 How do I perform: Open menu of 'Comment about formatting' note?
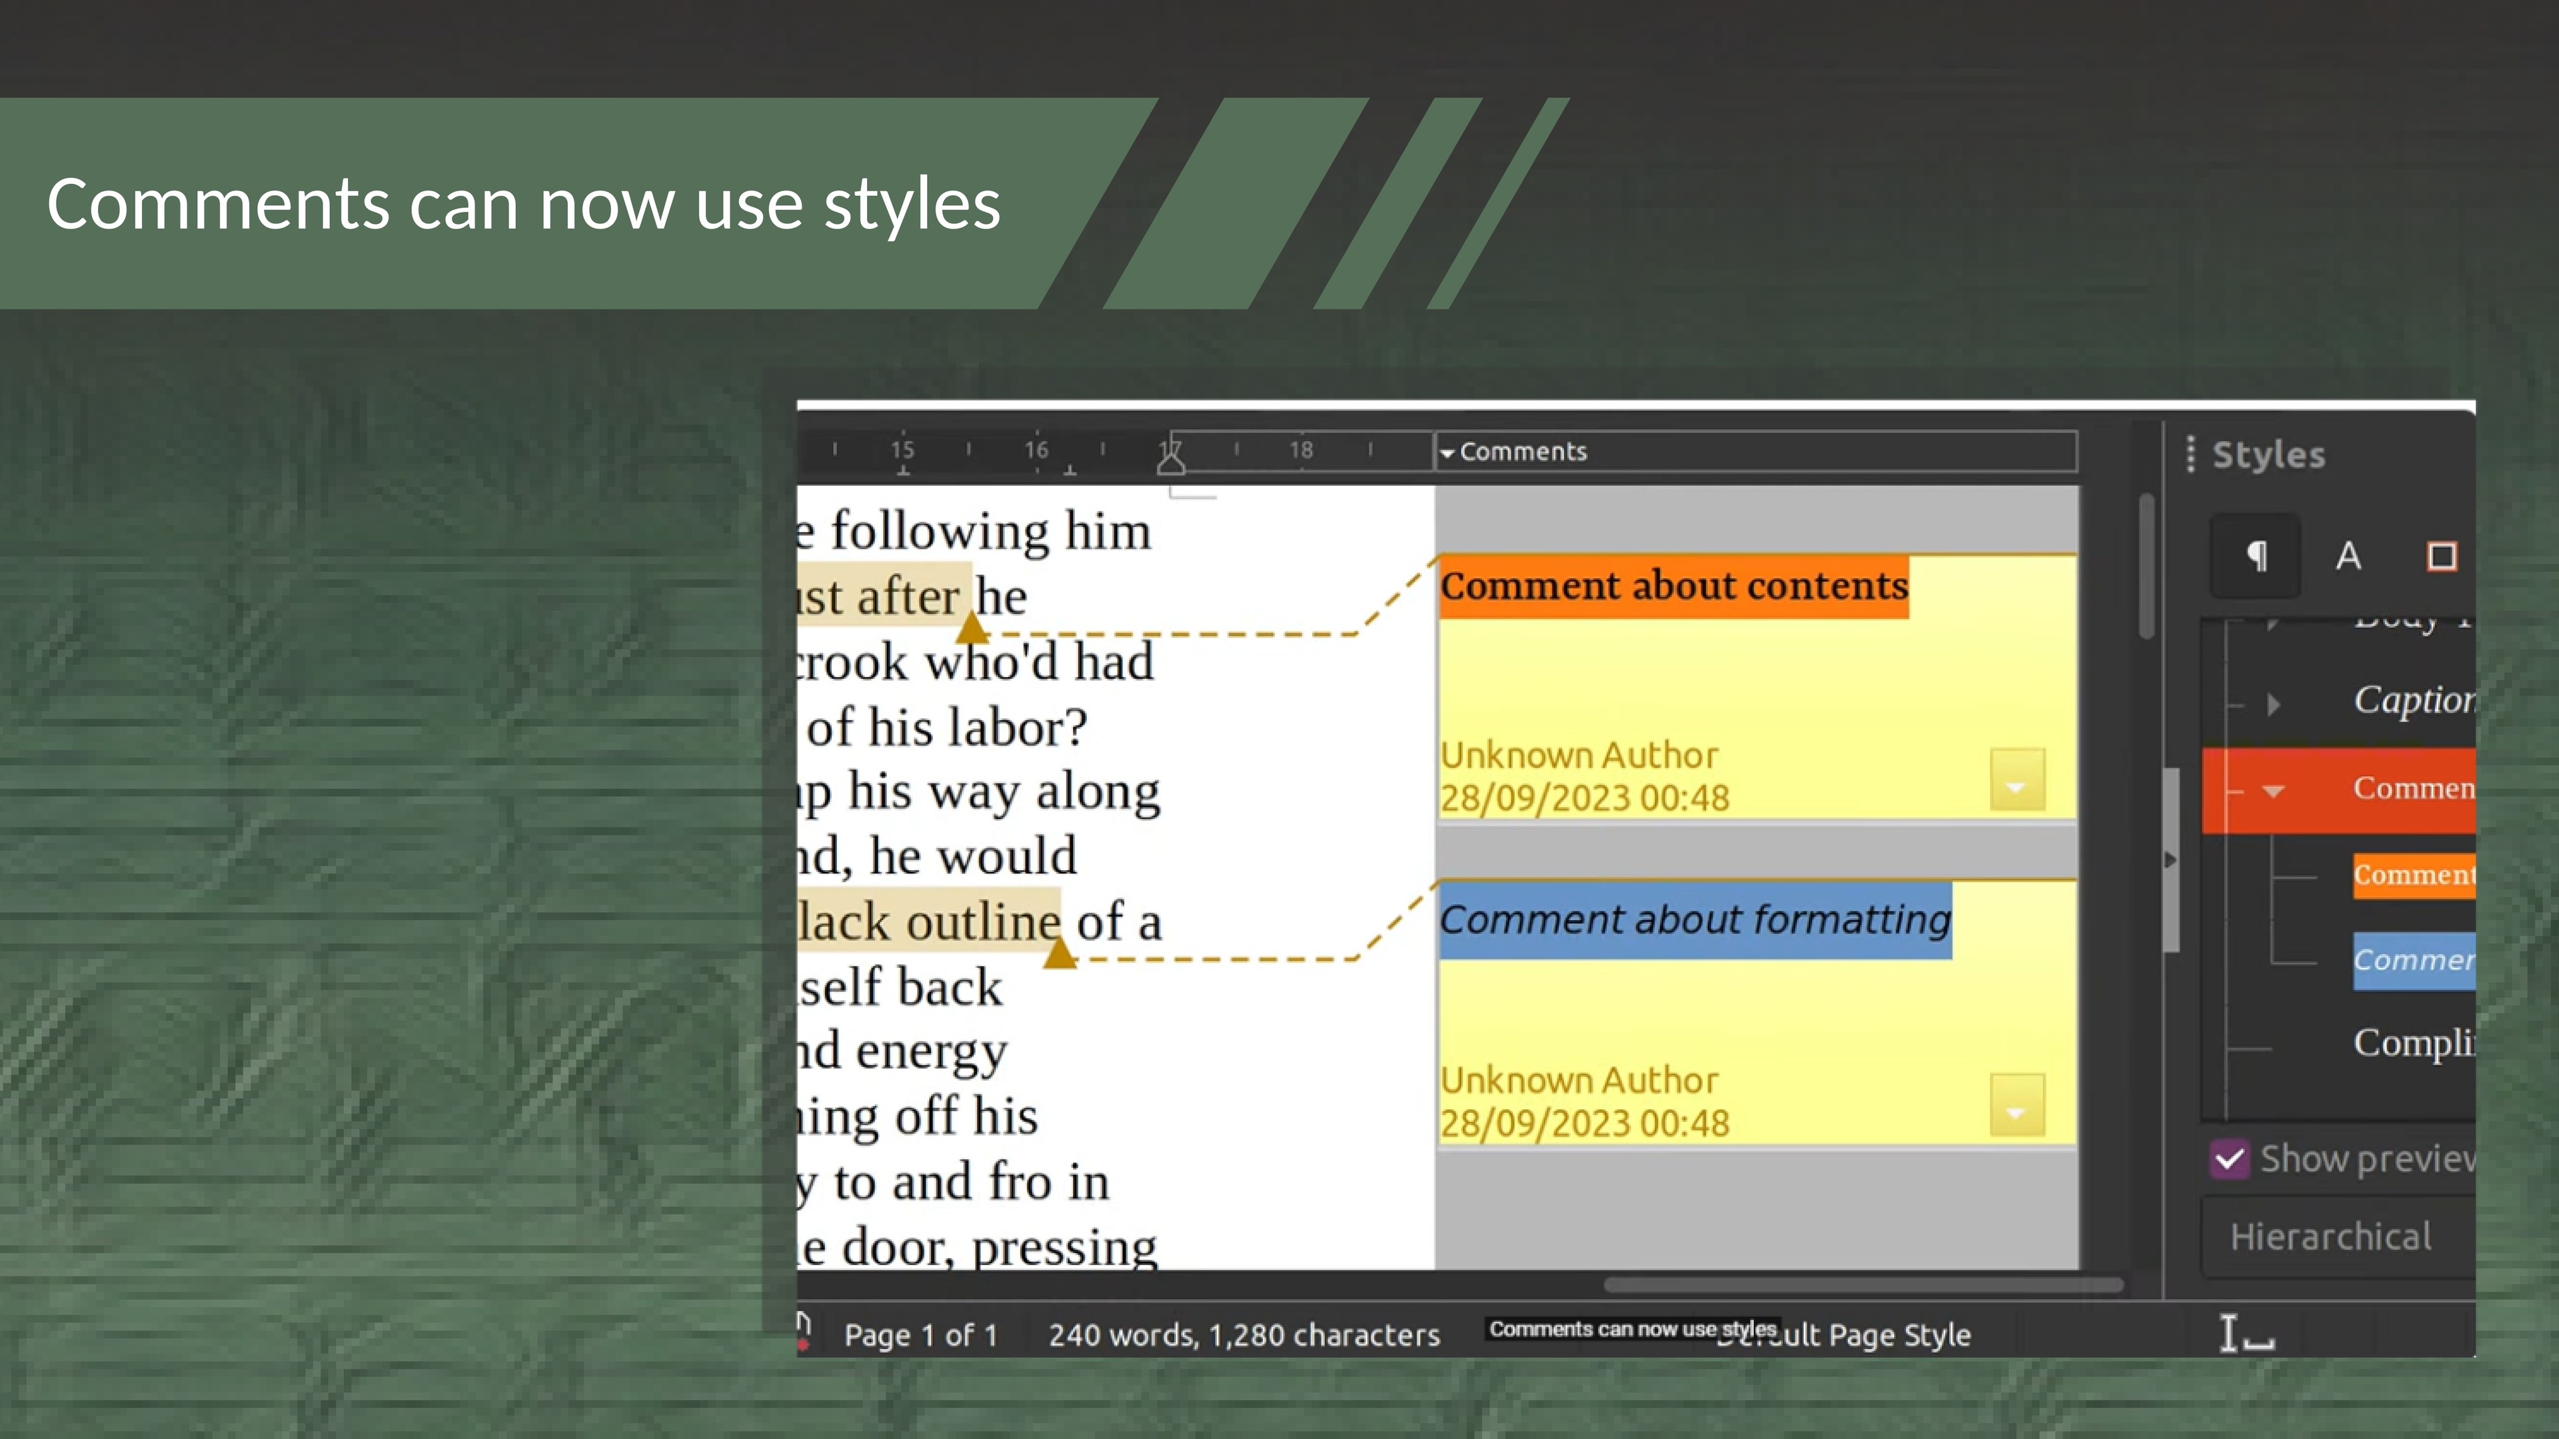coord(2017,1105)
